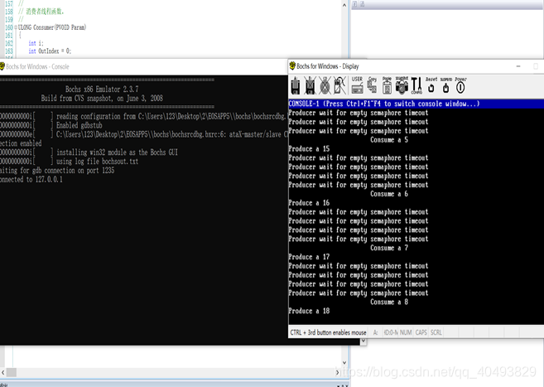The width and height of the screenshot is (544, 387).
Task: Click 'Bochs for Windows - Display' title text
Action: (x=328, y=66)
